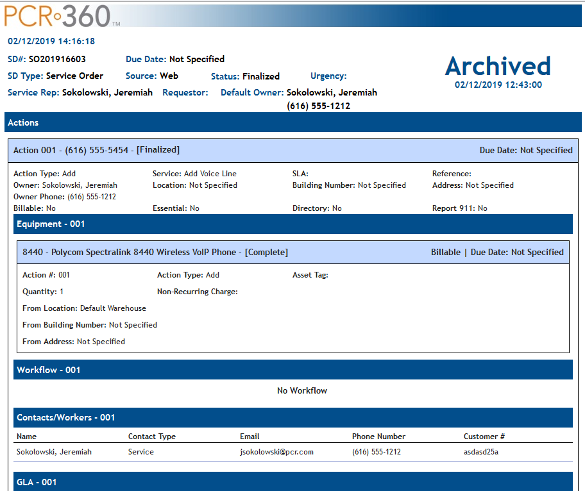This screenshot has height=491, width=585.
Task: Click the Directory: No field
Action: pos(317,208)
